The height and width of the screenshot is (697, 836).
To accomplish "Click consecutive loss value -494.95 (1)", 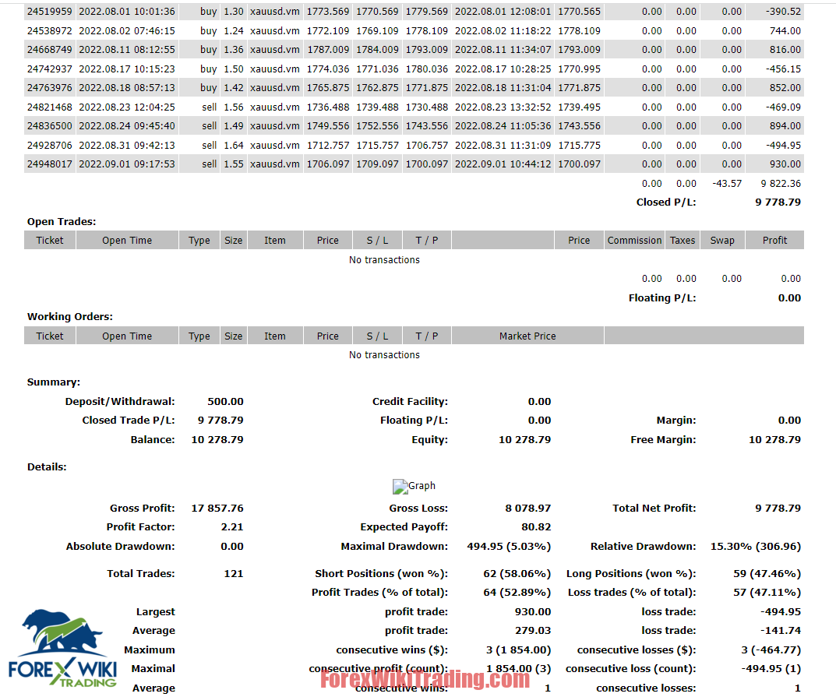I will (771, 669).
